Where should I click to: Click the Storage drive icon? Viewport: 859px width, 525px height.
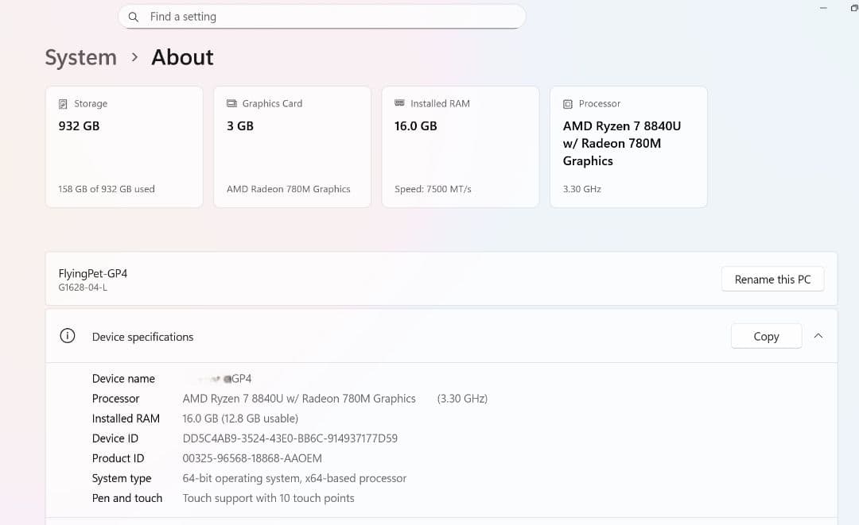[x=63, y=104]
